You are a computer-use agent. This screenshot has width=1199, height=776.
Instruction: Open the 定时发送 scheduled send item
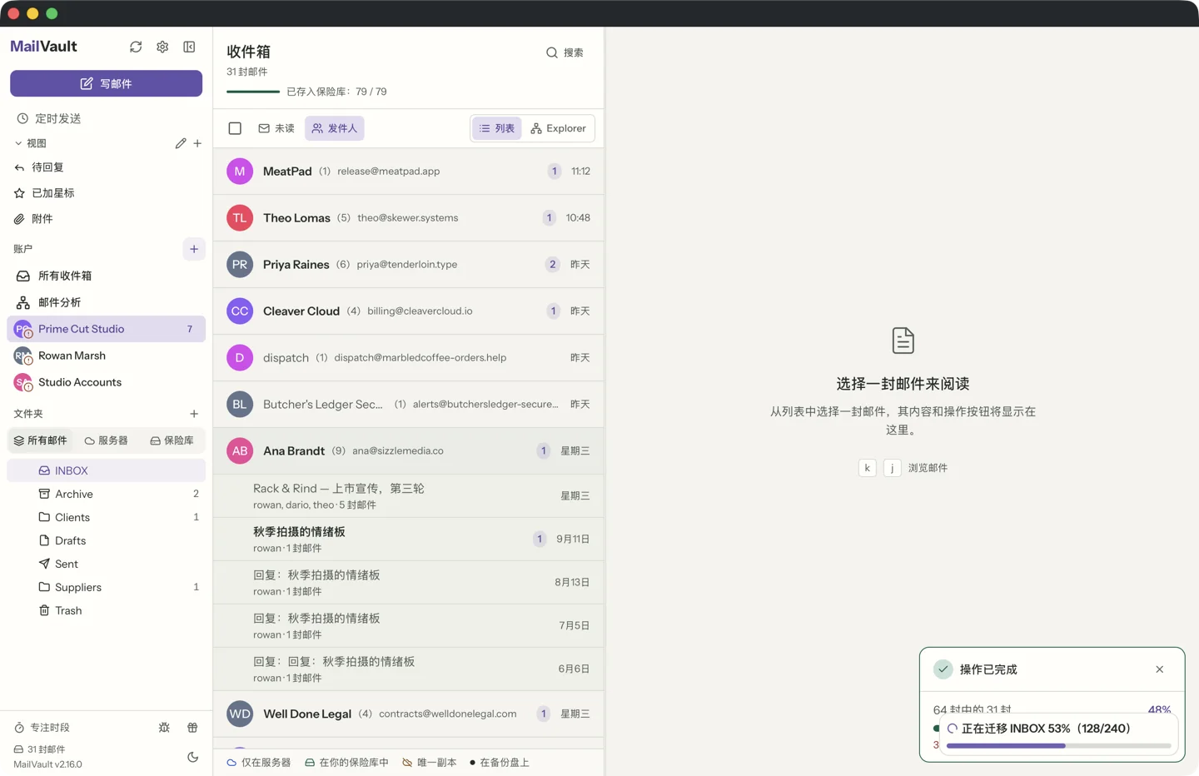[106, 118]
